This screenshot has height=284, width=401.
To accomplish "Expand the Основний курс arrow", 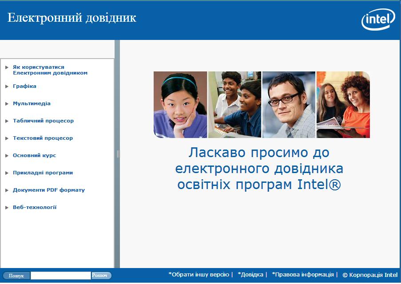I will (7, 156).
